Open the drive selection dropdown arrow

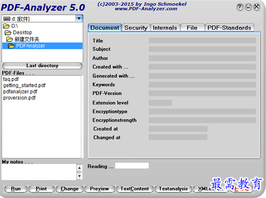(79, 18)
